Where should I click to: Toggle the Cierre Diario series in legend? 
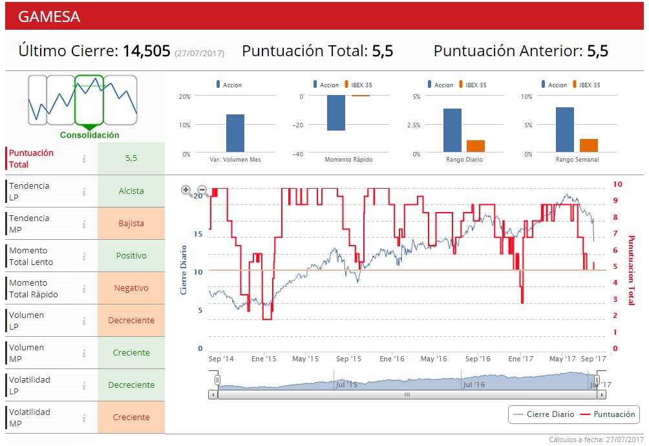[x=544, y=414]
